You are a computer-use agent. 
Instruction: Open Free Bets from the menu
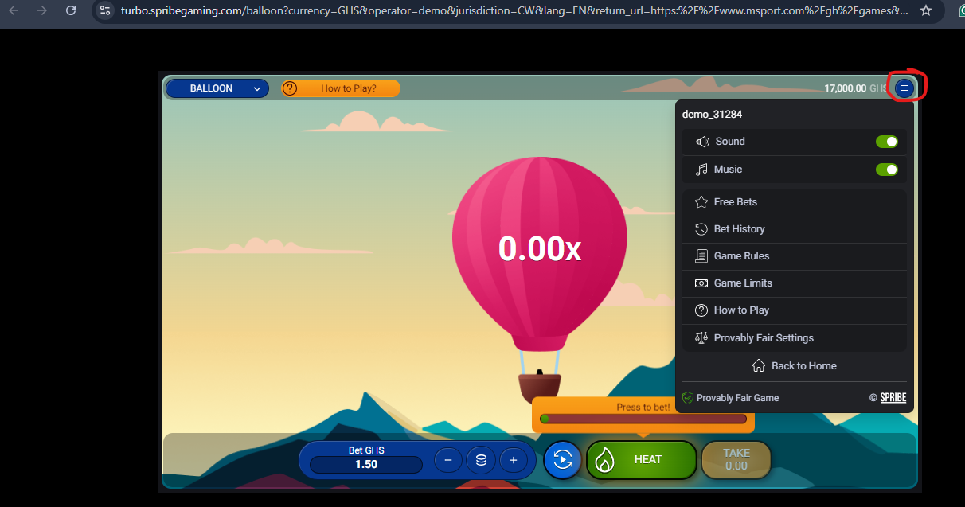[x=735, y=202]
